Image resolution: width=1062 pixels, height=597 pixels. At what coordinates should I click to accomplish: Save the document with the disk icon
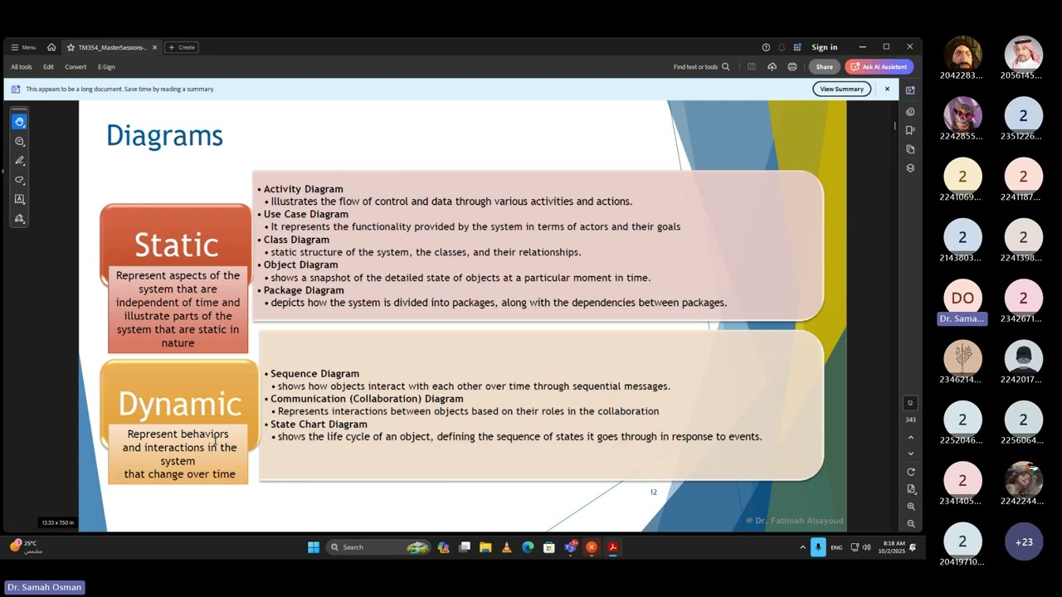coord(752,67)
